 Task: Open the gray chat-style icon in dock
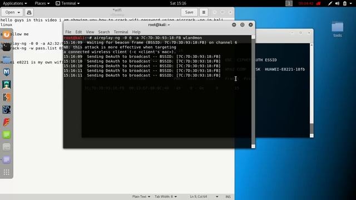pos(6,147)
